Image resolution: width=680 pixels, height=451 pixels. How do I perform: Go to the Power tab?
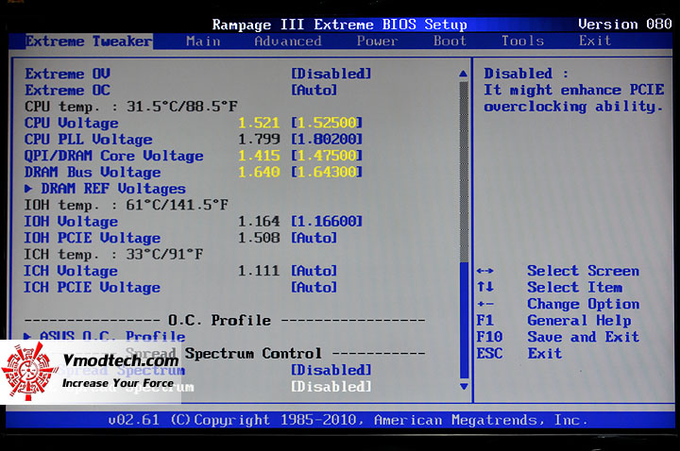coord(377,42)
